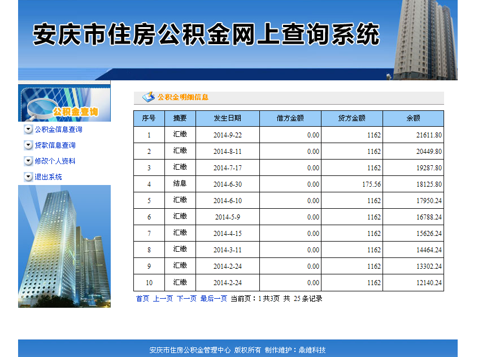Click the 公积金明细信息 notepad icon
The image size is (478, 357).
[x=149, y=97]
